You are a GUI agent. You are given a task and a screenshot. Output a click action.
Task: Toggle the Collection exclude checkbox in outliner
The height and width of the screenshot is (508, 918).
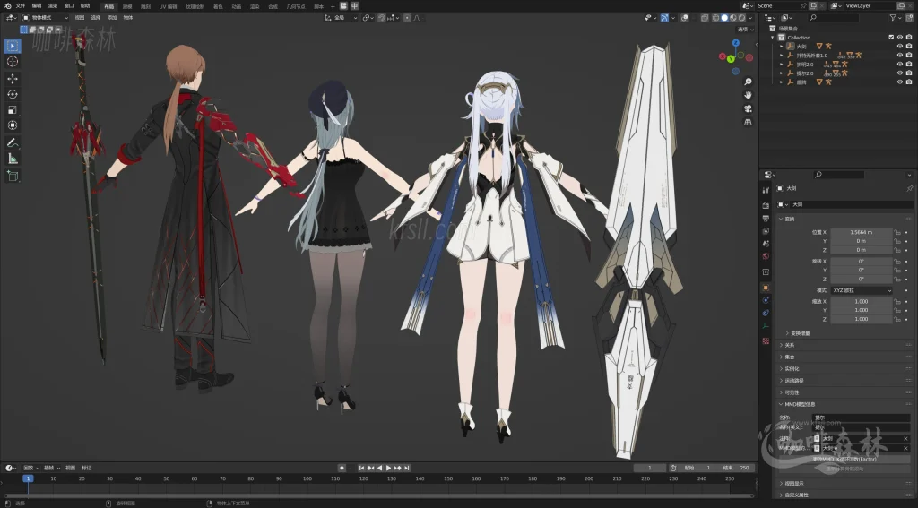[891, 37]
